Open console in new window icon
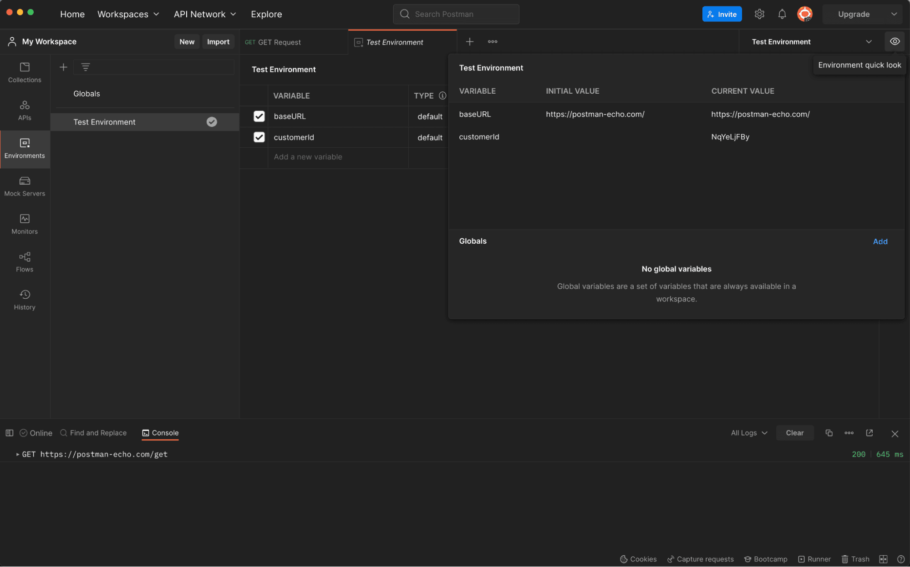This screenshot has width=910, height=567. coord(869,433)
